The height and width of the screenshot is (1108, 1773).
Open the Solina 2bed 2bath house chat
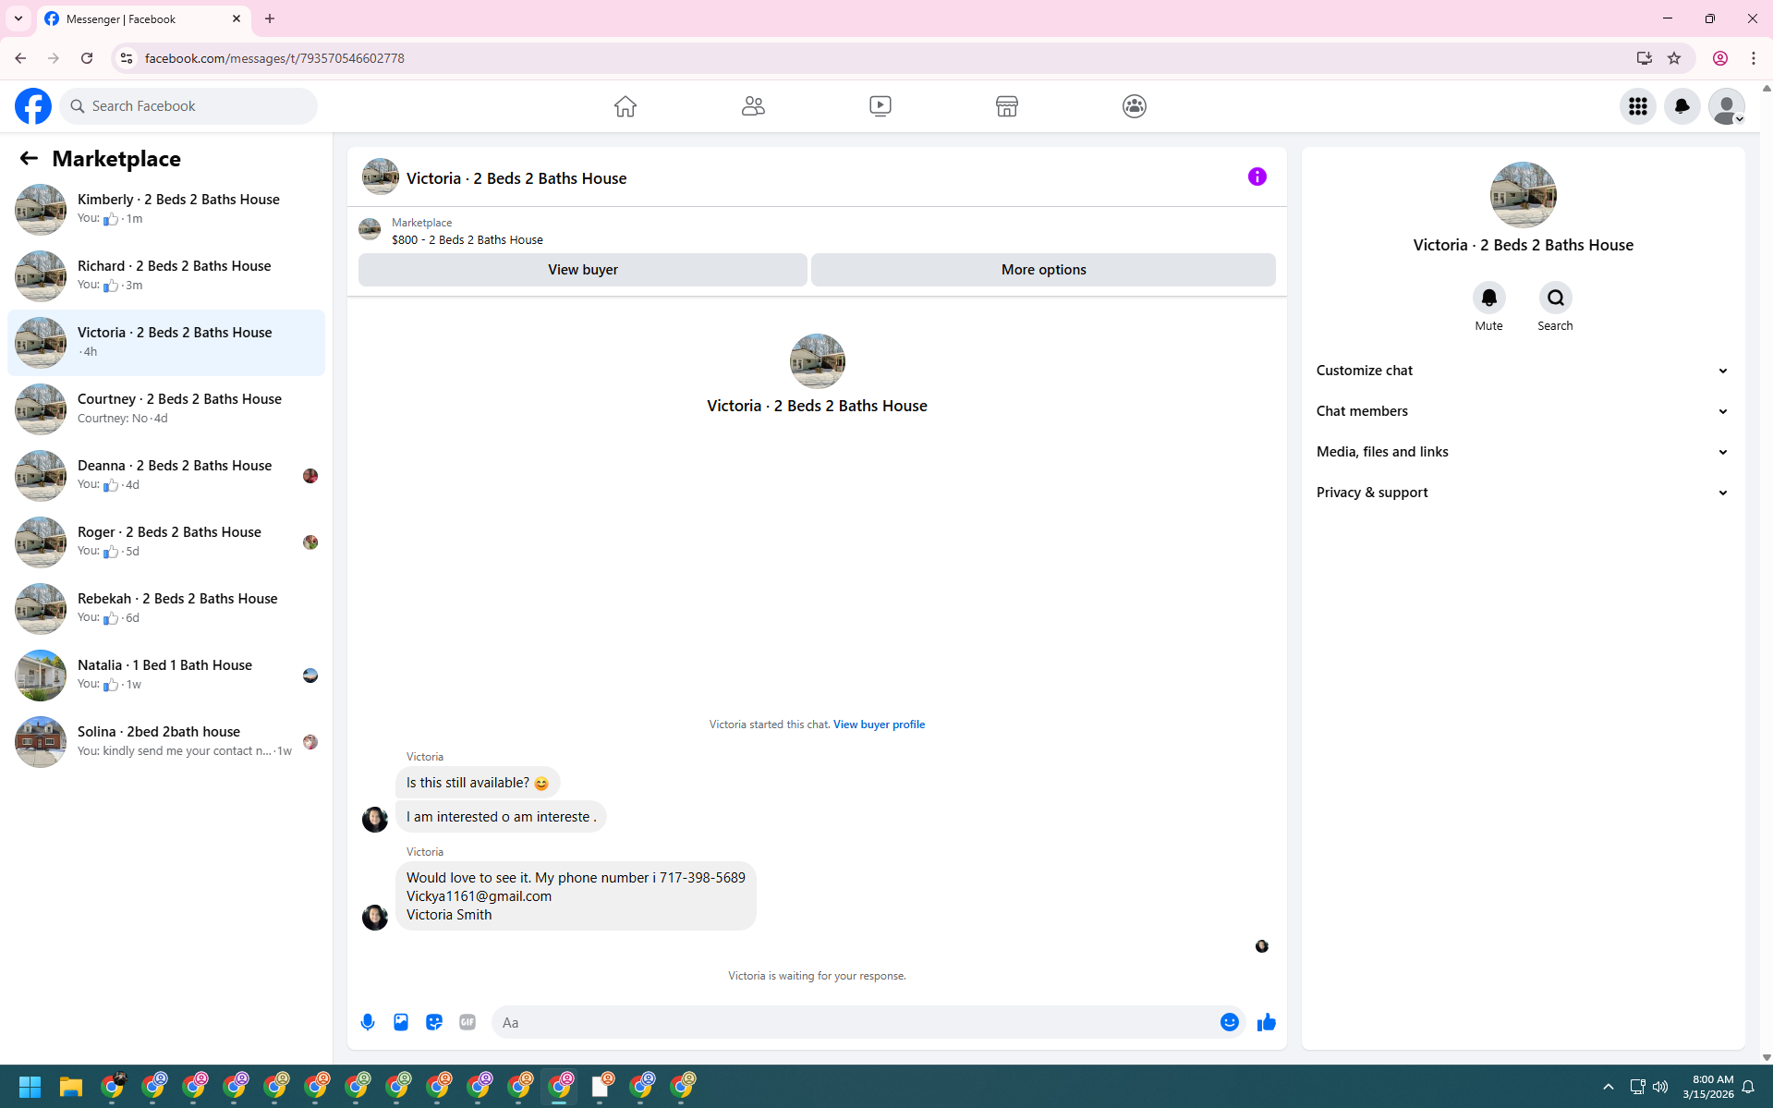tap(166, 741)
